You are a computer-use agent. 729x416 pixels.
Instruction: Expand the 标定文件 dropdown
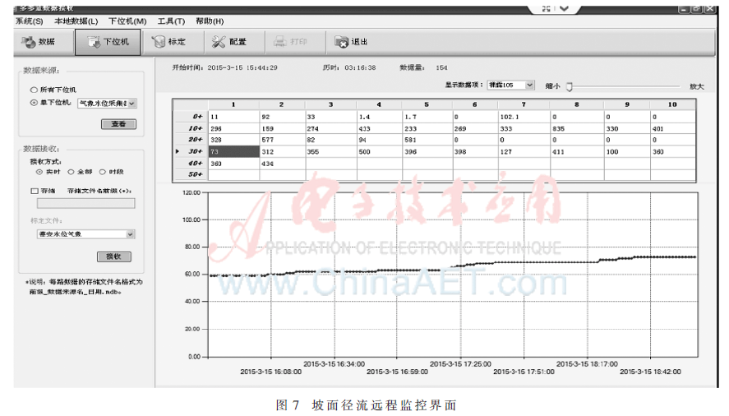coord(131,234)
